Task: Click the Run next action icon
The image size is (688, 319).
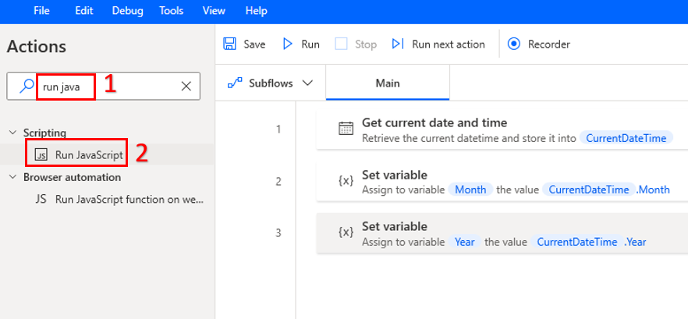Action: pyautogui.click(x=398, y=44)
